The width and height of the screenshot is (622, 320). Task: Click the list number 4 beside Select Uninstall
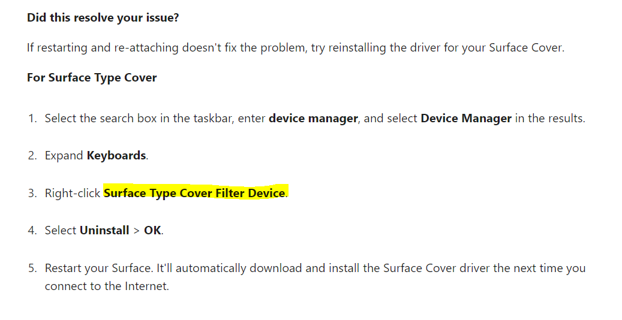click(32, 230)
